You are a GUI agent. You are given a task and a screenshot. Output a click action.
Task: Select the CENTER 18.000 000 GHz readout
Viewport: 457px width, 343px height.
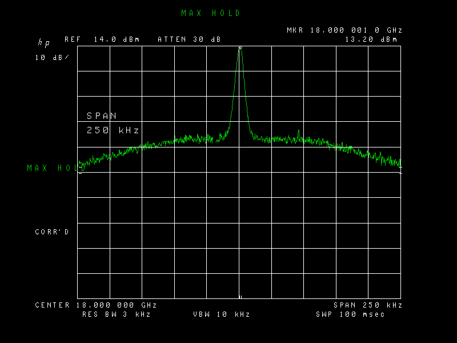point(96,305)
